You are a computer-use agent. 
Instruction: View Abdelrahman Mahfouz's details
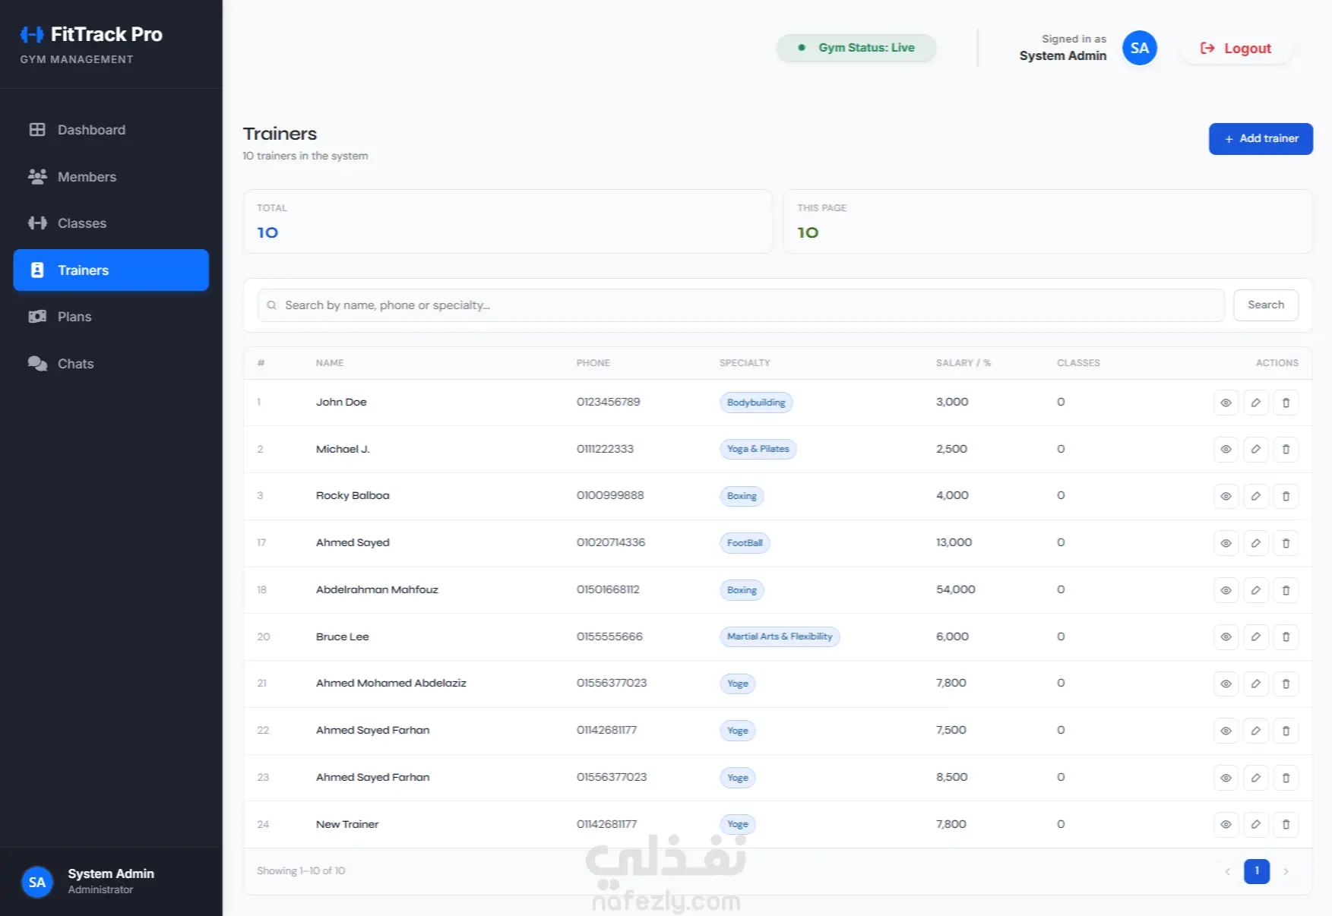(1226, 590)
